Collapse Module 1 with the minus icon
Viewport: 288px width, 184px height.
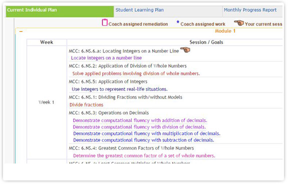[x=21, y=31]
